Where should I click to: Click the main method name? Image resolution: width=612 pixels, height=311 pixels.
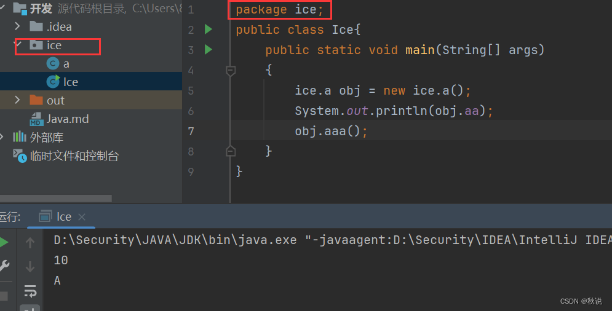click(420, 50)
